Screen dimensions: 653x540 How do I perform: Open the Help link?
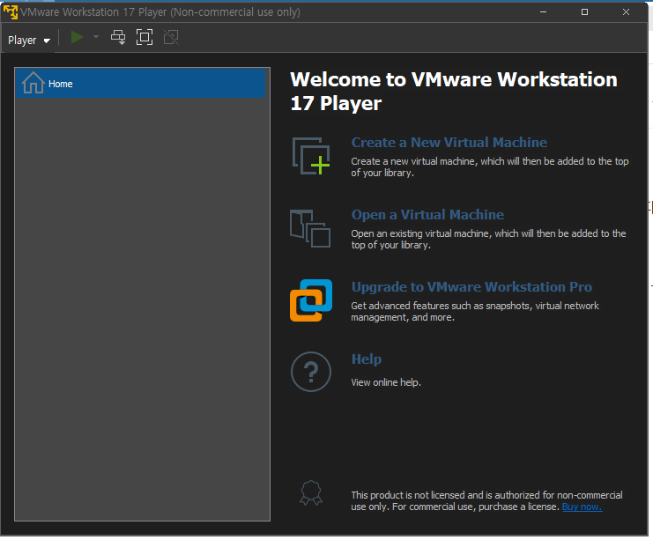pos(367,359)
